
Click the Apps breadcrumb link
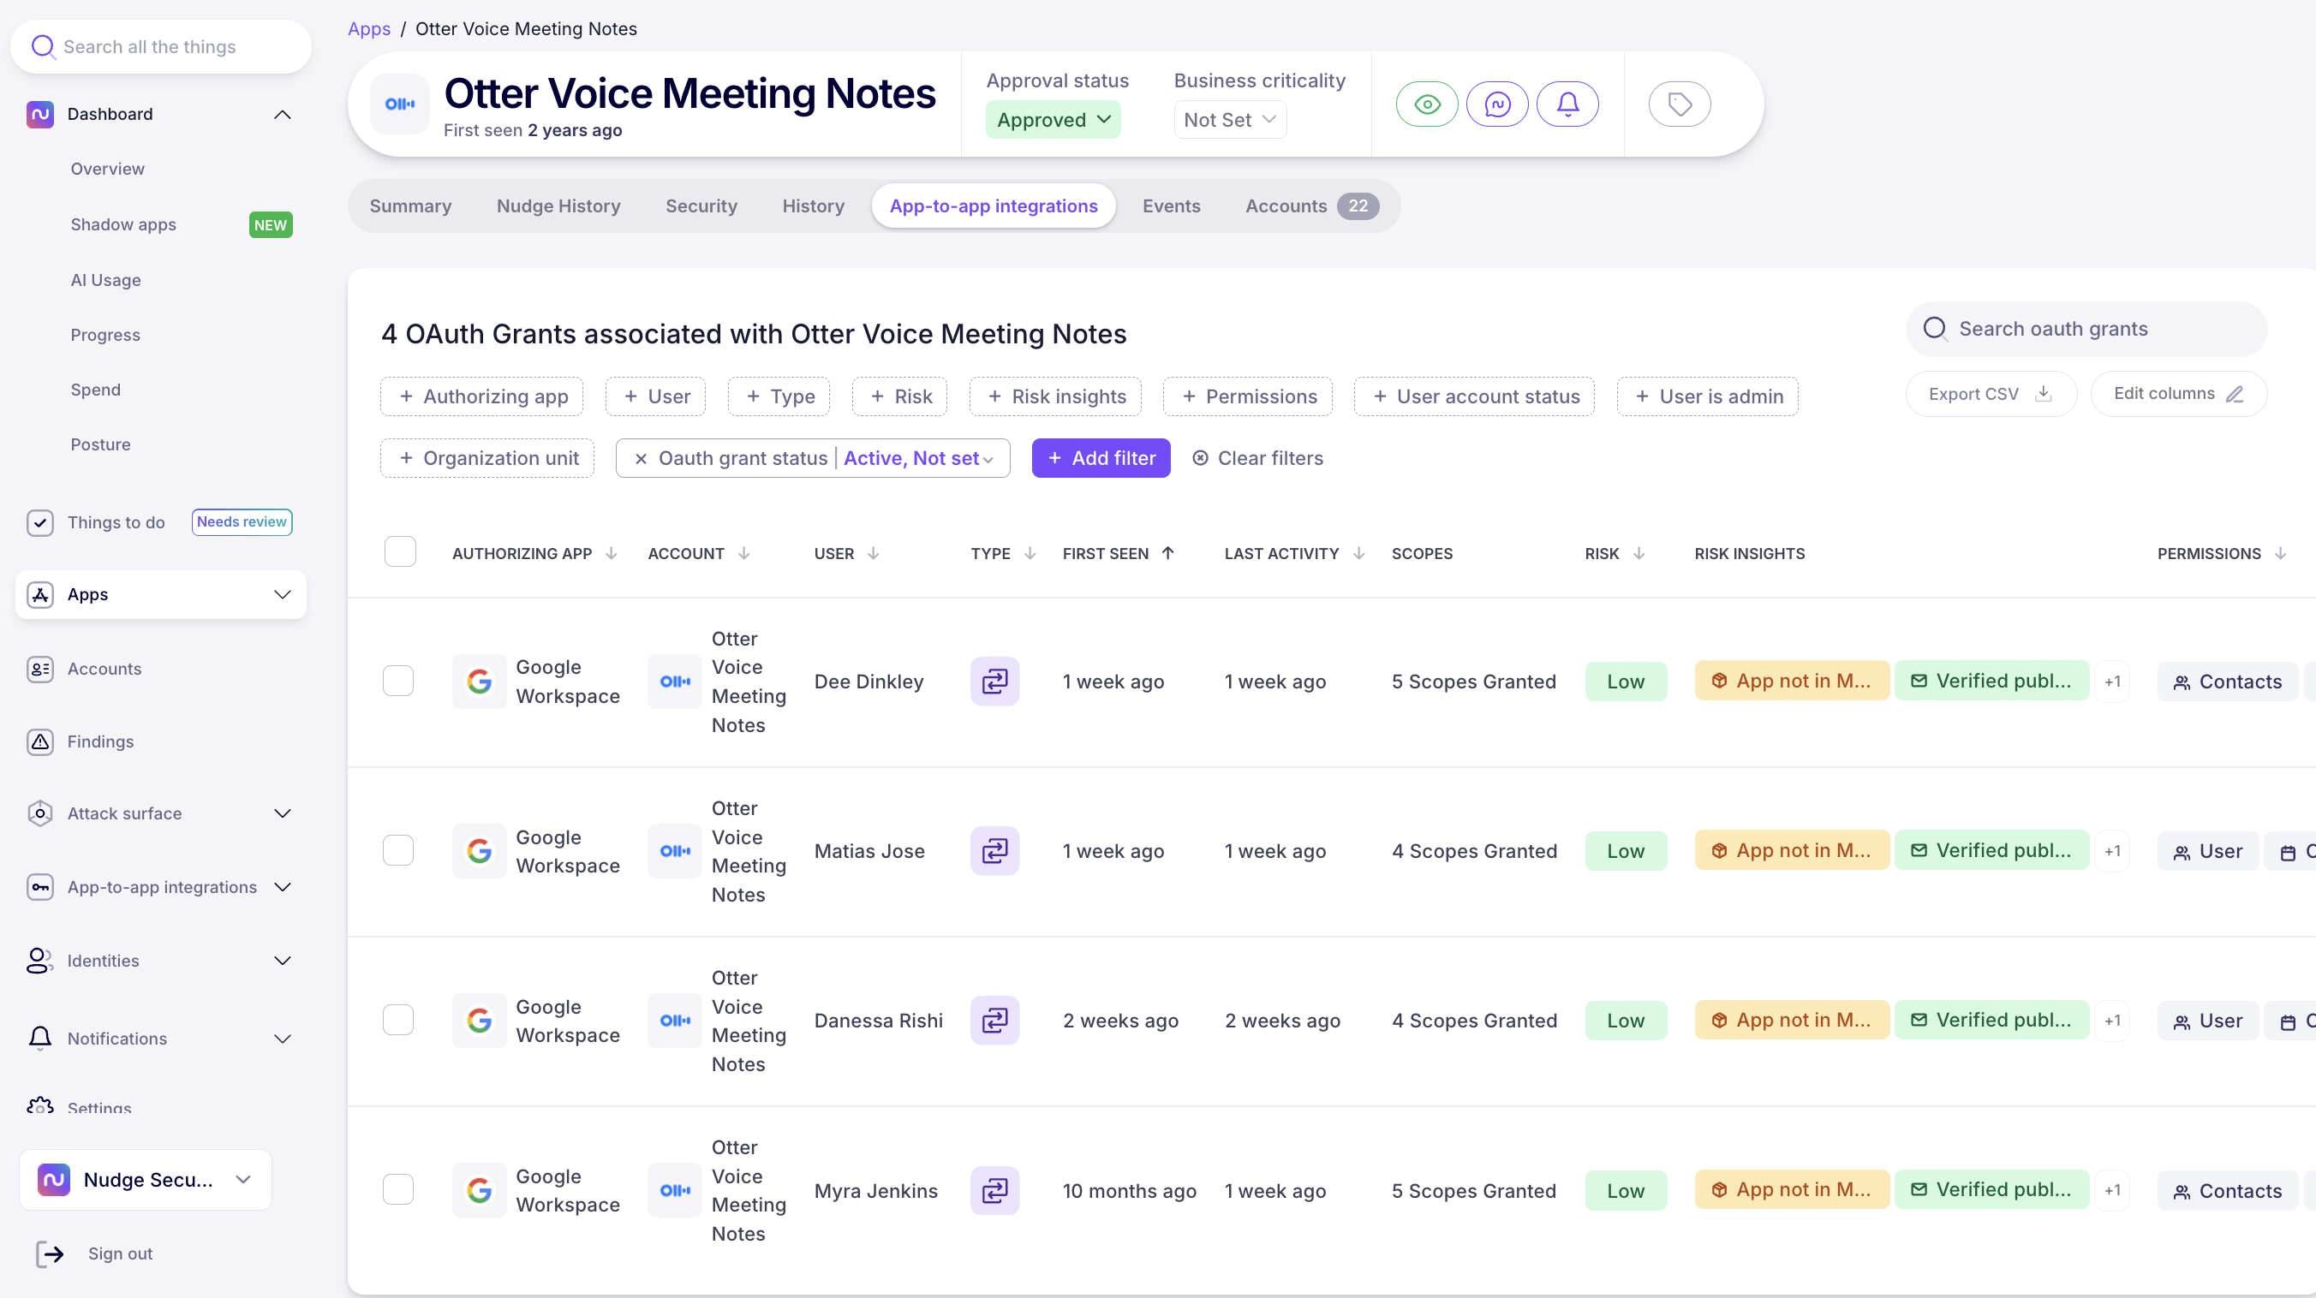(368, 29)
